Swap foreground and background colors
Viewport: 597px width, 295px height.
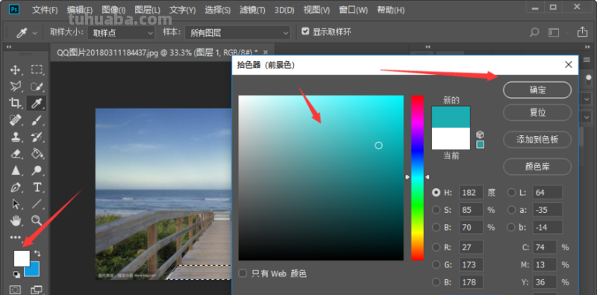37,253
